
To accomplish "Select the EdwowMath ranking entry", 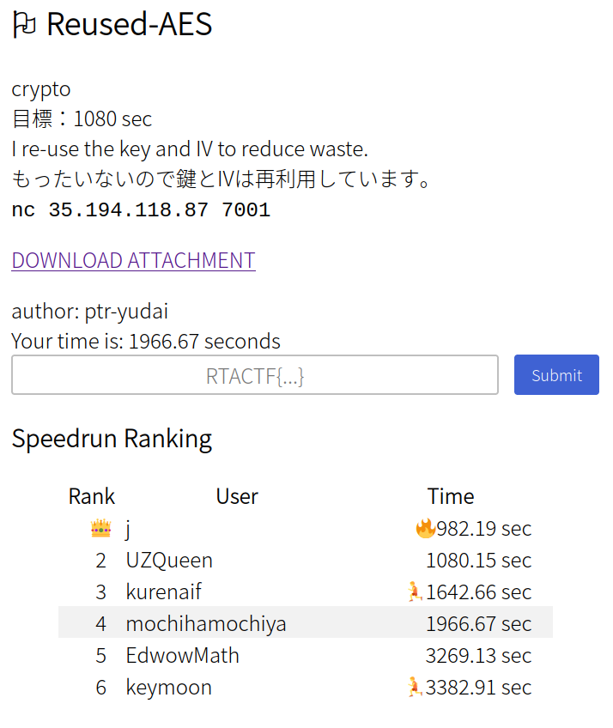I will pyautogui.click(x=306, y=656).
